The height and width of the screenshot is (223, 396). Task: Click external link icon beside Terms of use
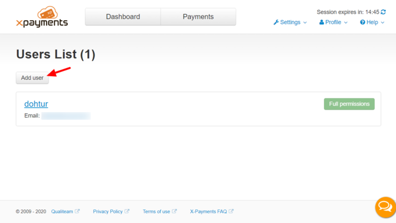coord(174,211)
